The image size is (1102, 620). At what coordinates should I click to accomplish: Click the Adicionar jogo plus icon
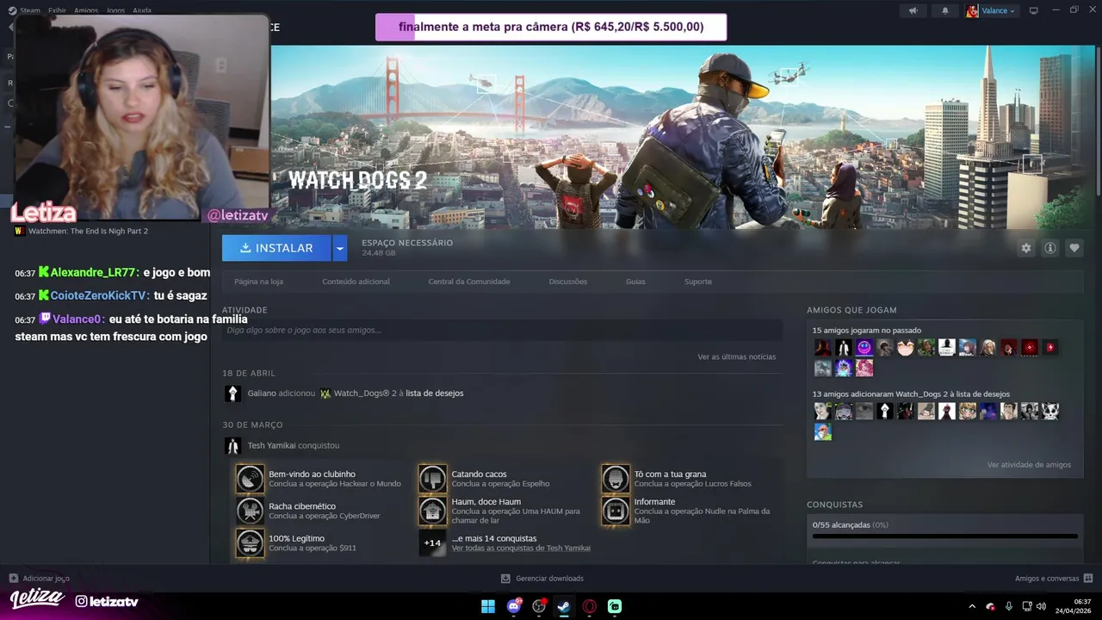(13, 578)
